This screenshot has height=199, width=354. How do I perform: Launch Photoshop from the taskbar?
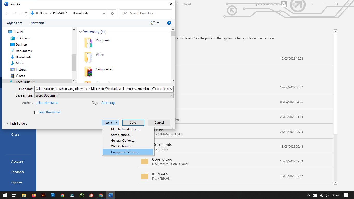pyautogui.click(x=53, y=195)
